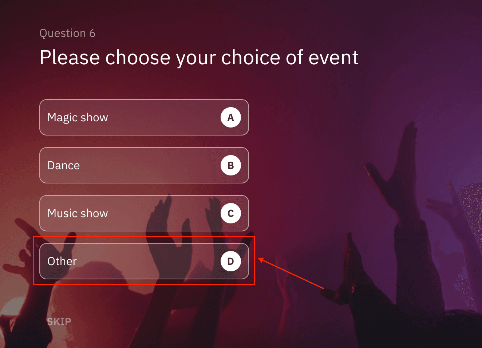Click the red arrow pointing at Other

(x=291, y=274)
